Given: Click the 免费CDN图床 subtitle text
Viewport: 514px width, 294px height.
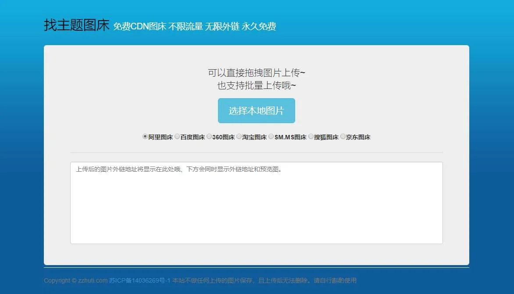Looking at the screenshot, I should coord(139,27).
